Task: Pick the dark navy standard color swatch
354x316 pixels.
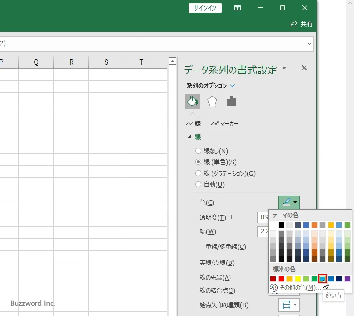Action: click(x=339, y=279)
